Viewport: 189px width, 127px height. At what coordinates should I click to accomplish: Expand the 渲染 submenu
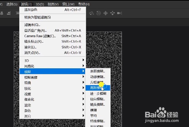tap(53, 105)
